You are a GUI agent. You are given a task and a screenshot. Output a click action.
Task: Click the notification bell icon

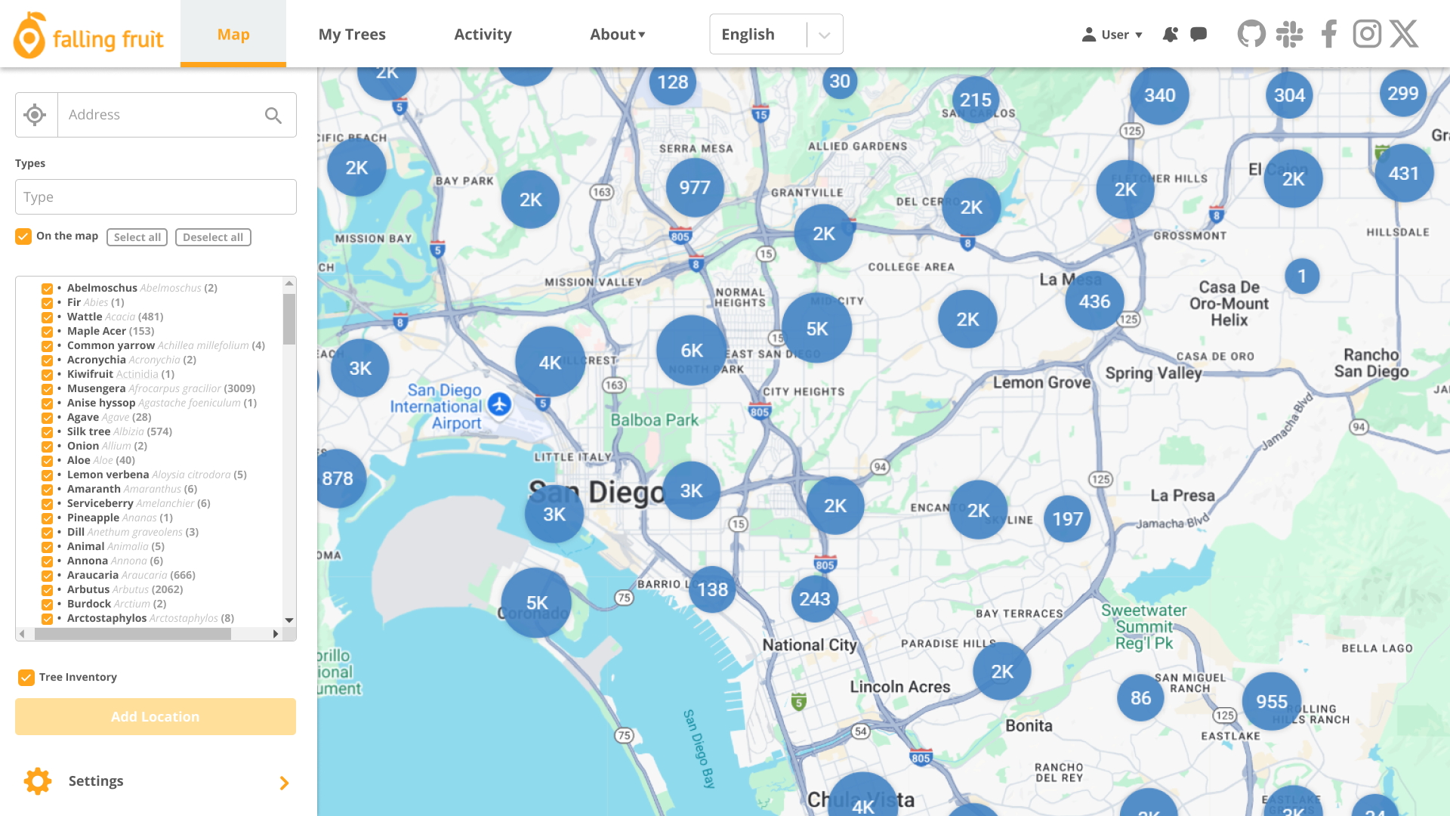(1170, 34)
